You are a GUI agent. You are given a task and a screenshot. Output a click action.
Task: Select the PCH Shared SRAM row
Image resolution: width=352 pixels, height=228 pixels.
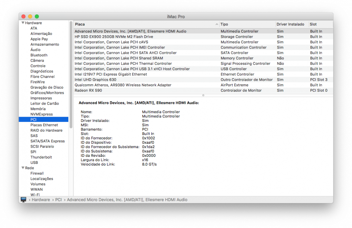(203, 58)
